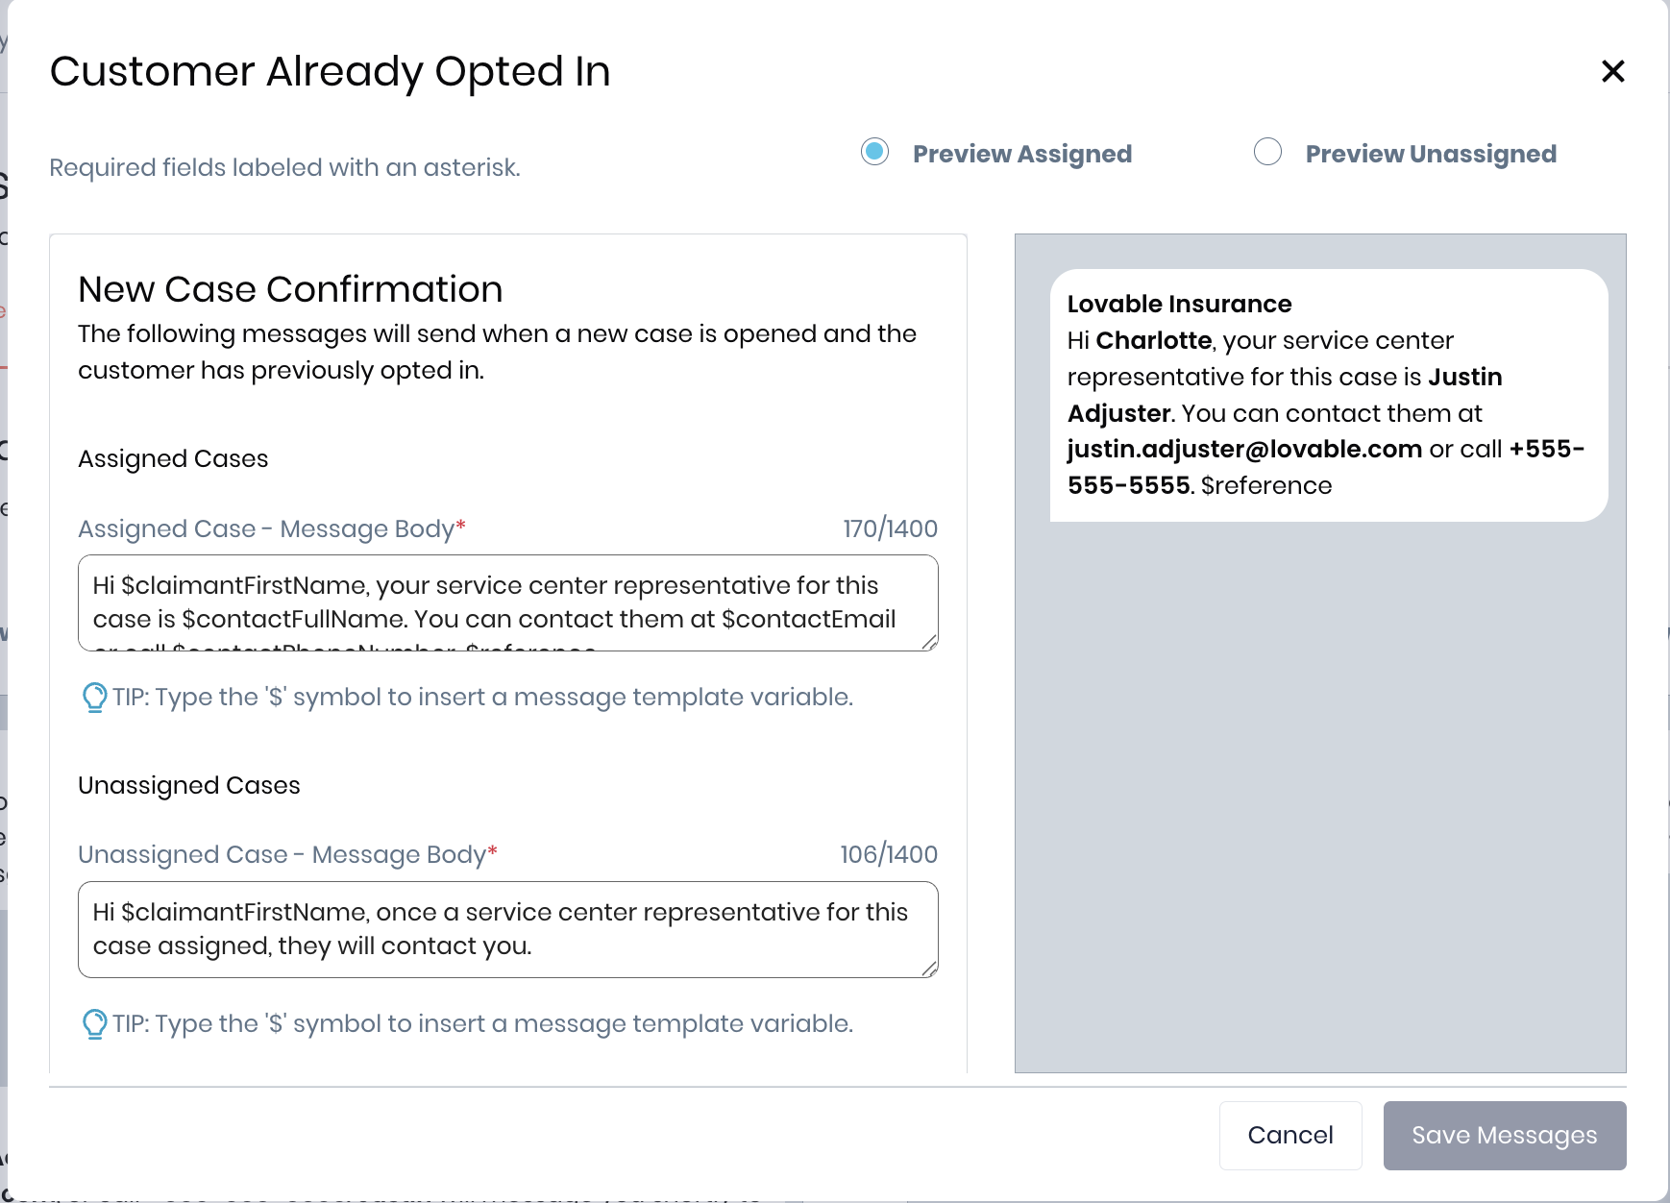
Task: Grab the resize handle of Unassigned Case textarea
Action: click(x=929, y=969)
